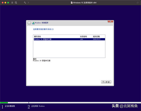Viewport: 141px width, 111px height.
Task: Click the yellow minimize window button
Action: (x=5, y=3)
